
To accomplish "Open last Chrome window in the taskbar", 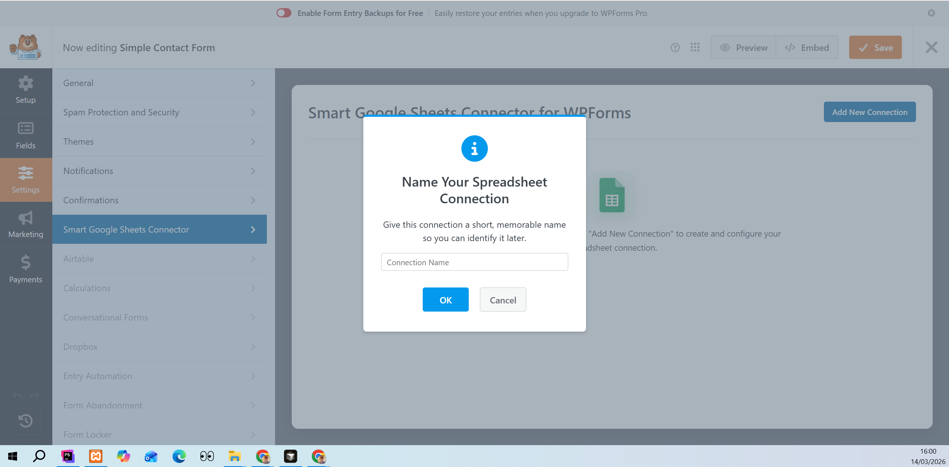I will 318,456.
